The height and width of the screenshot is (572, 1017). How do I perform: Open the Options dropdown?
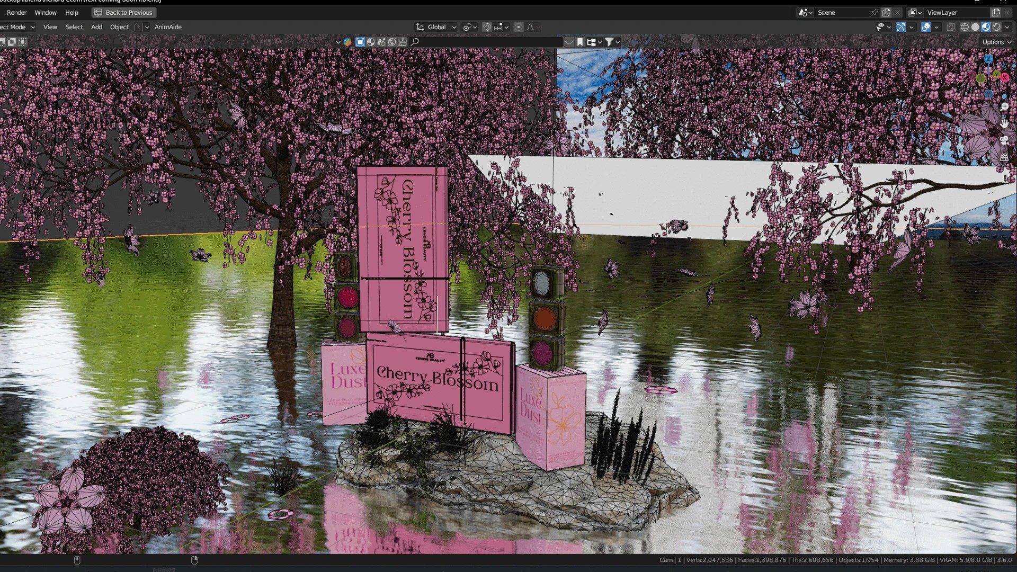[996, 42]
